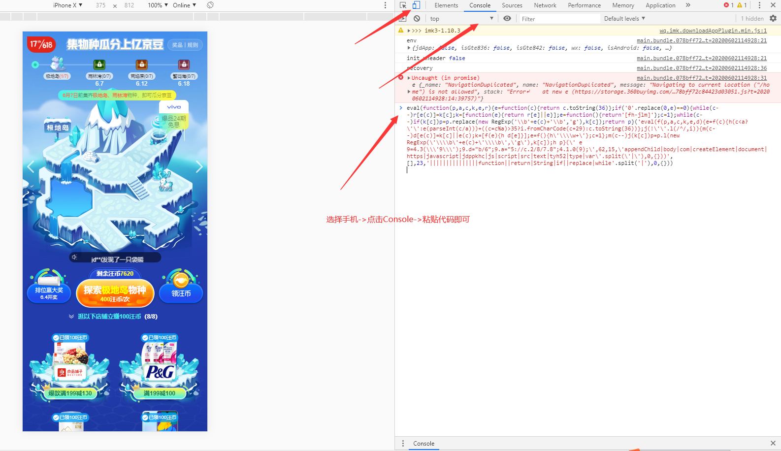Select the 雨林湾(0/7) locked icon
781x451 pixels.
click(x=99, y=64)
